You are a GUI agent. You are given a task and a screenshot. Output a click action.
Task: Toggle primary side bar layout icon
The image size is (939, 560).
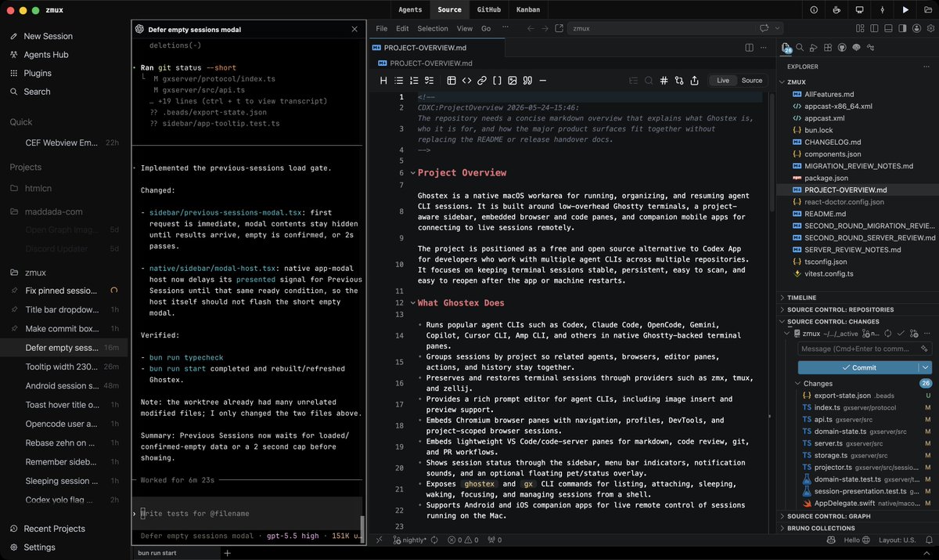[x=874, y=28]
